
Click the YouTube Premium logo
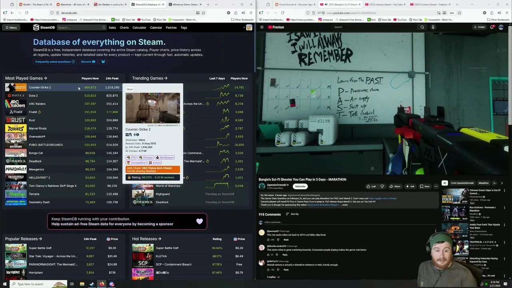coord(276,27)
